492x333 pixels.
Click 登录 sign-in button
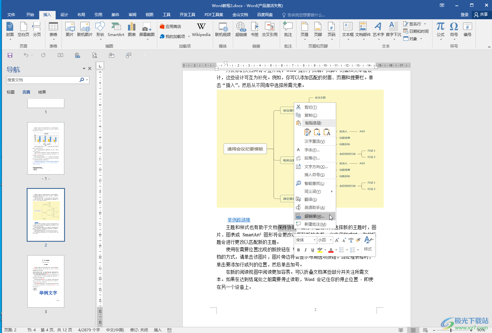tap(464, 15)
